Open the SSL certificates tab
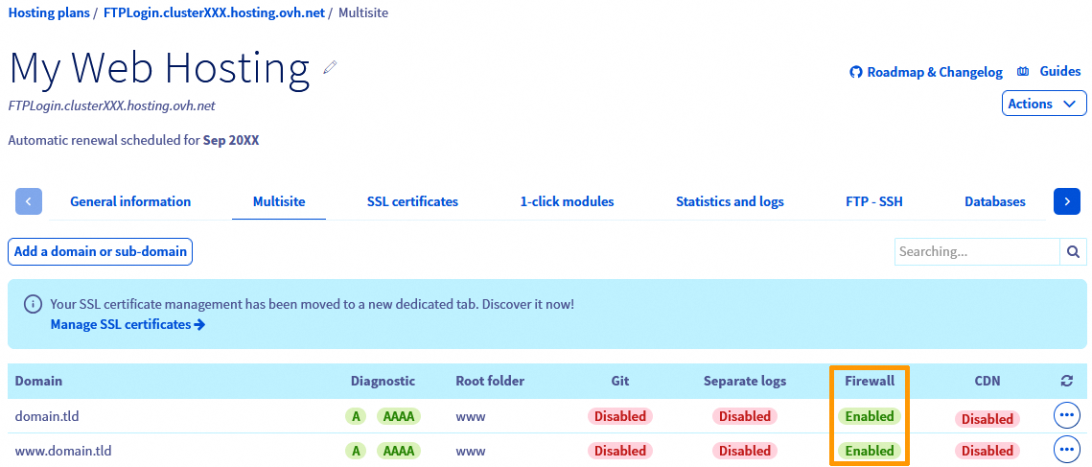Viewport: 1092px width, 467px height. (x=412, y=201)
